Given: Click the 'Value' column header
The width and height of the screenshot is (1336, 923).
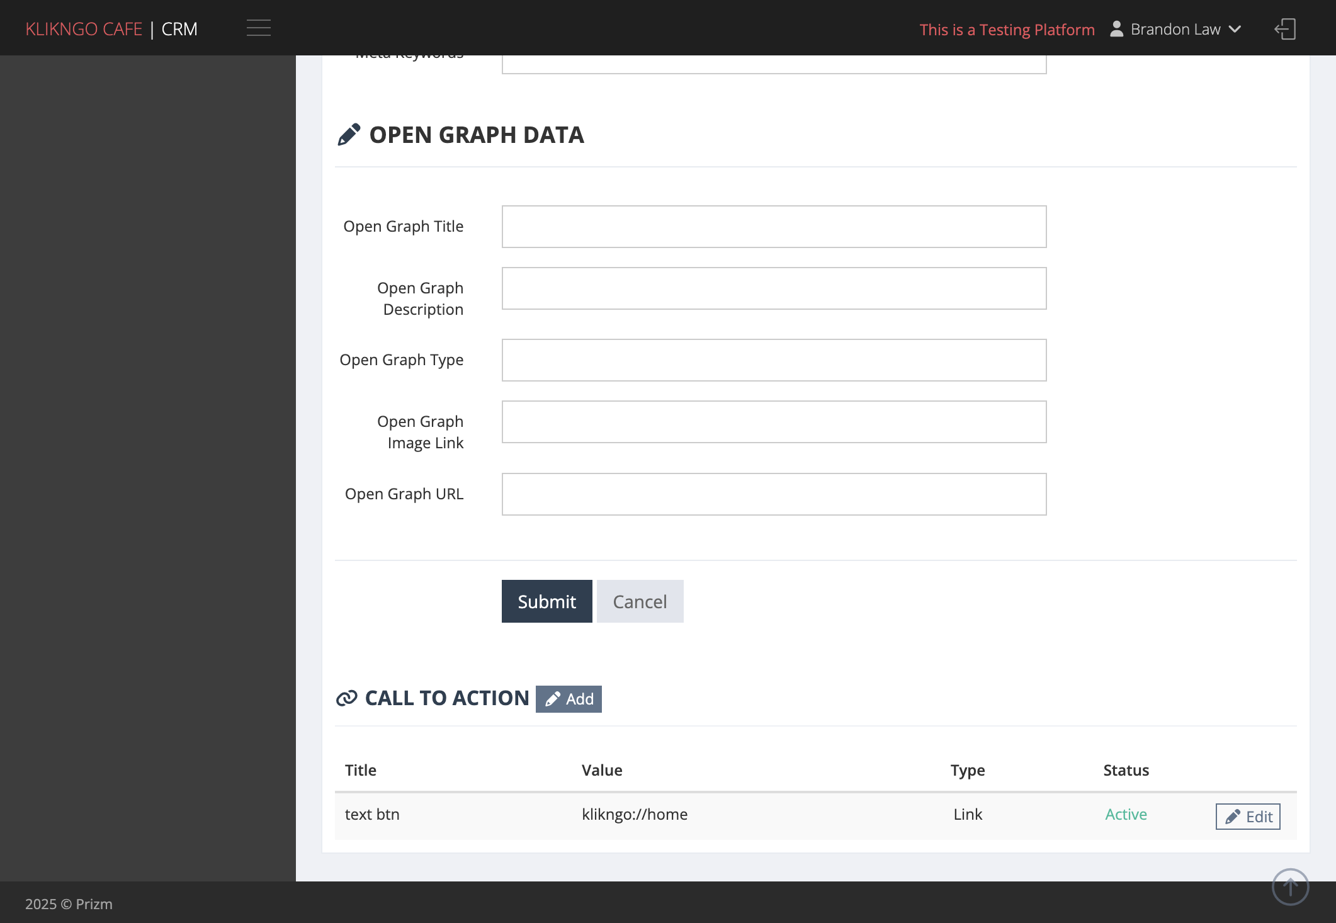Looking at the screenshot, I should tap(602, 770).
